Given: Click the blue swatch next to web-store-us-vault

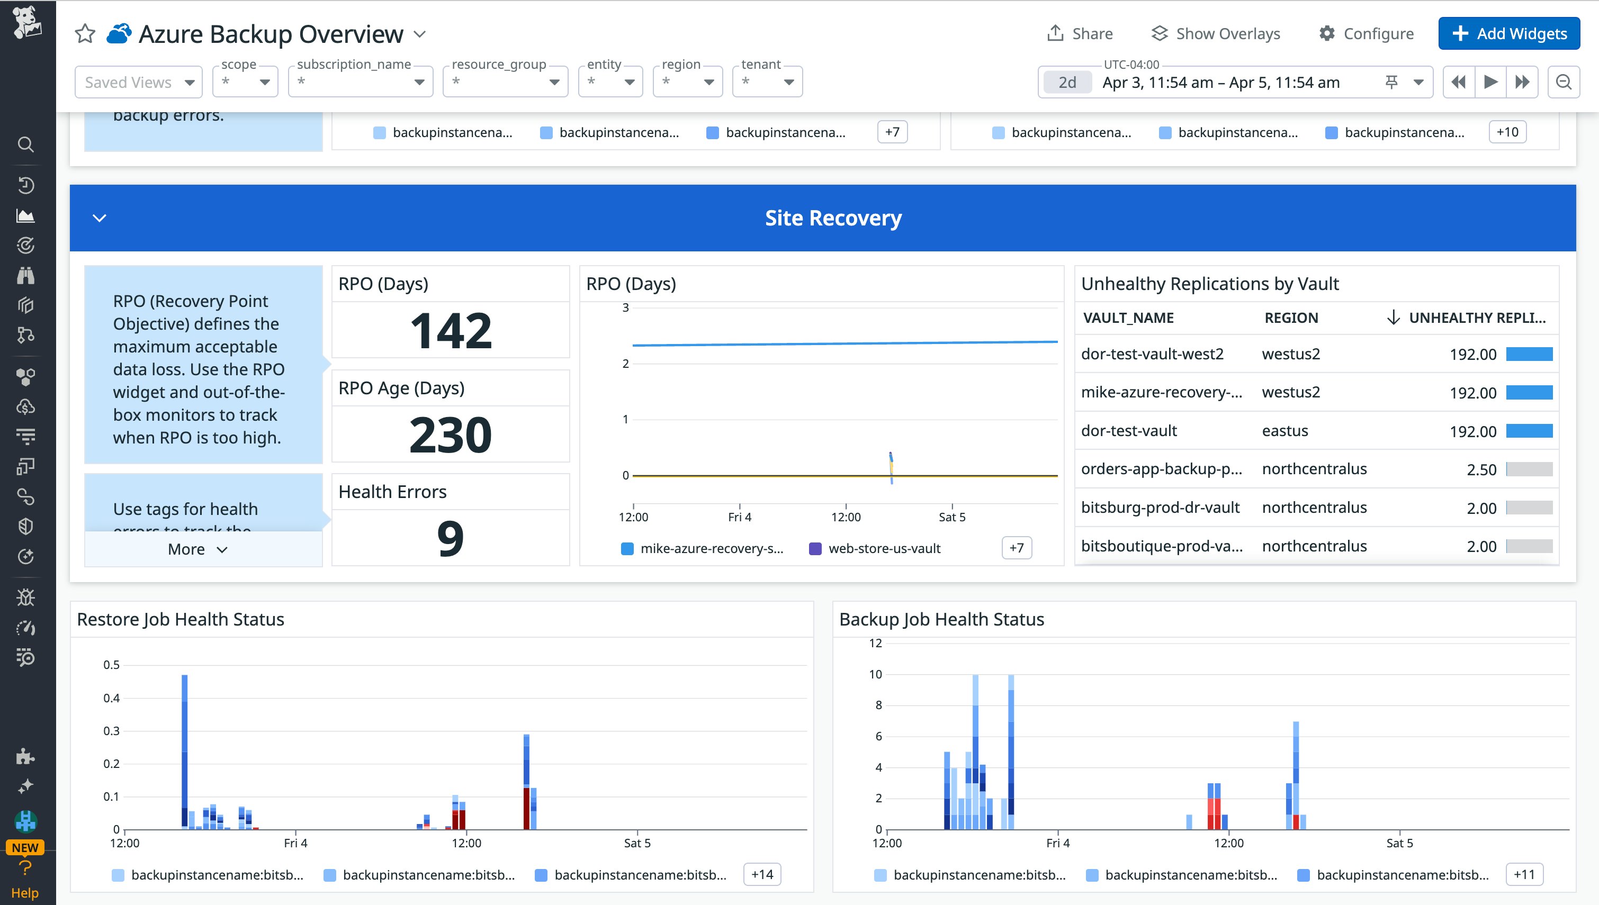Looking at the screenshot, I should [x=816, y=548].
